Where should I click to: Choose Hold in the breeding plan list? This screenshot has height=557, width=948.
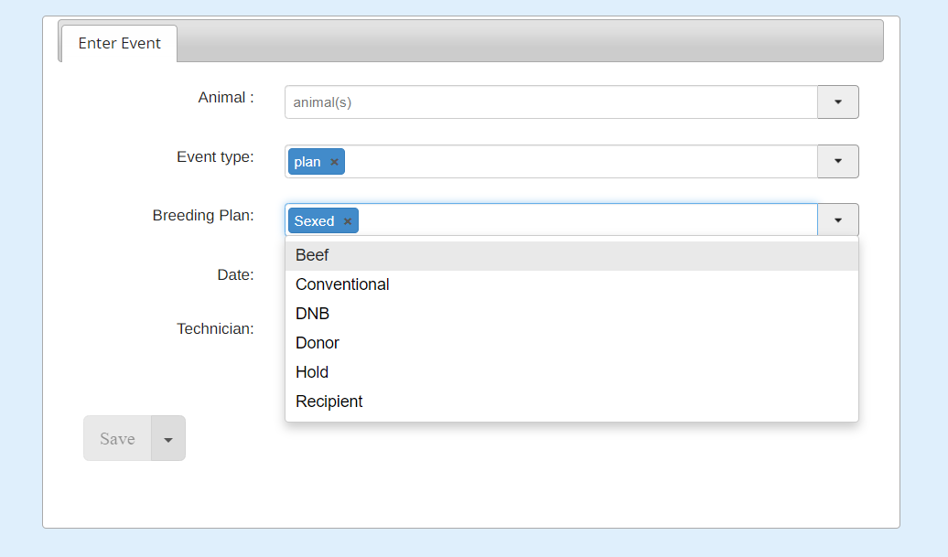312,372
